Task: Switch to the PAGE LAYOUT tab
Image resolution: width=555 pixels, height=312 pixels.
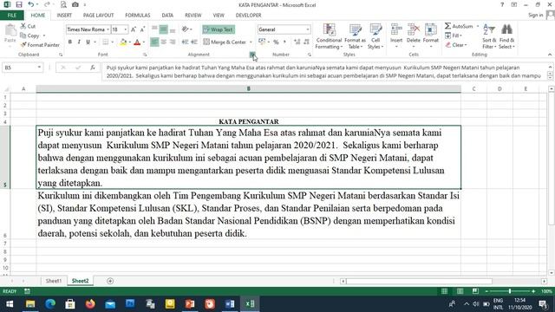Action: point(98,16)
